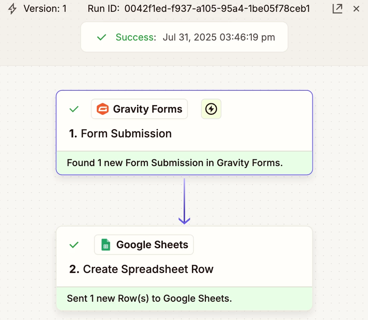Open the Gravity Forms app chip

coord(140,109)
